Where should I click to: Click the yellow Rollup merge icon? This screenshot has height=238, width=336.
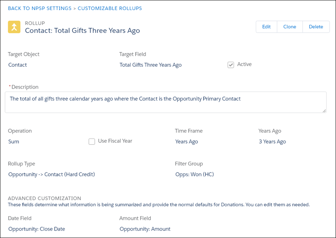coord(14,27)
